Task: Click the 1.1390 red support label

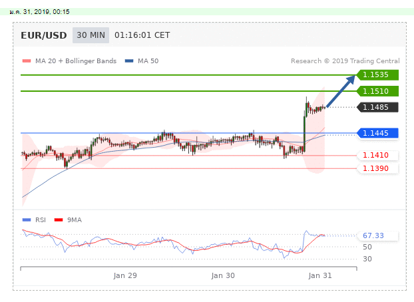Action: pos(377,168)
